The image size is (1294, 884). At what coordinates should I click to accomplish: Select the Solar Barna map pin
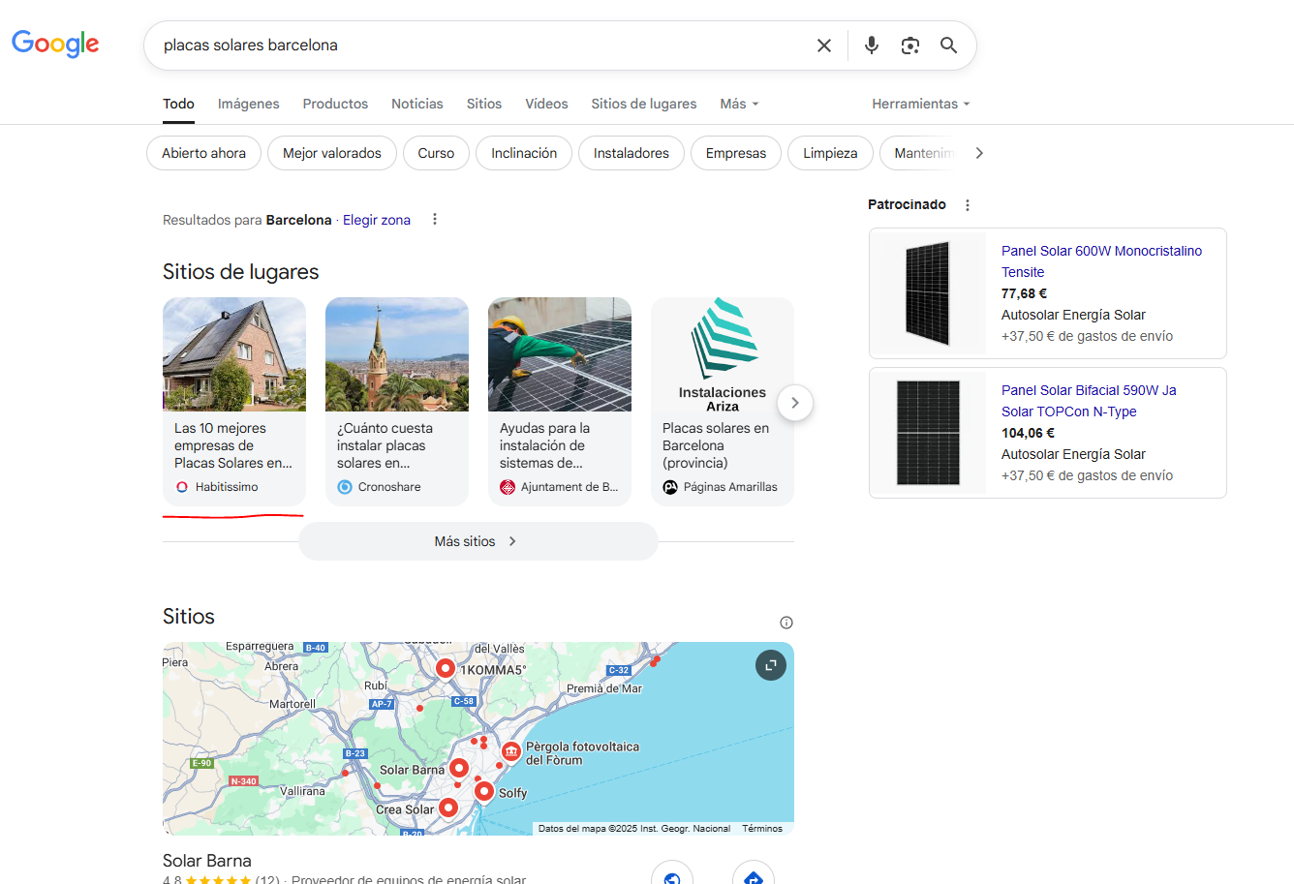(x=459, y=769)
